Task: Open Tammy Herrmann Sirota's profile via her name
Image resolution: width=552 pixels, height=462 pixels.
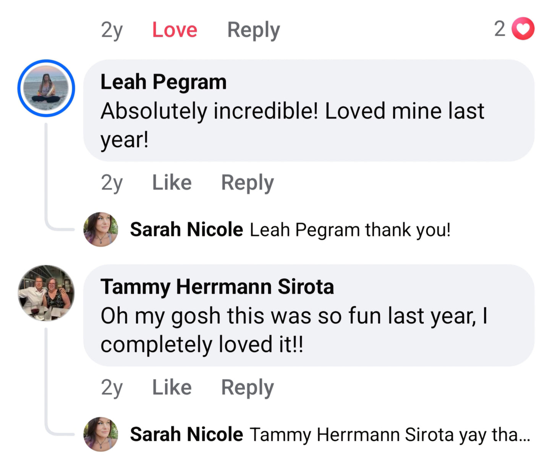Action: 217,287
